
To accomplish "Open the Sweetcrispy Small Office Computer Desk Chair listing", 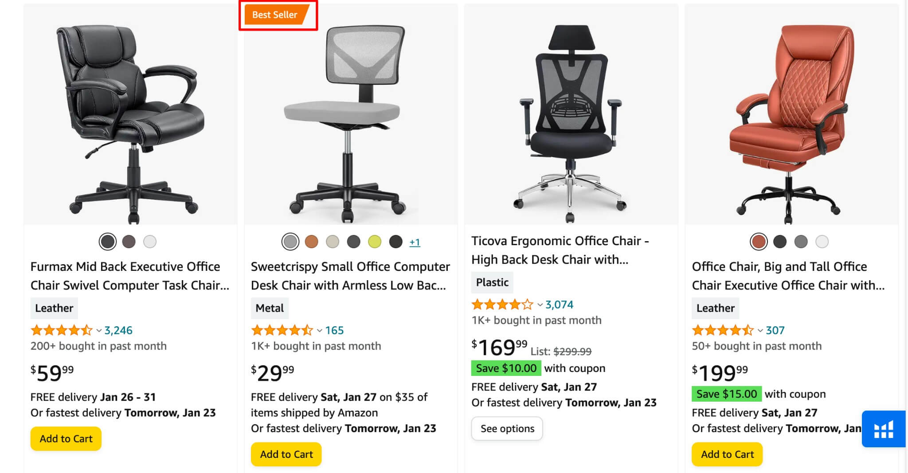I will [350, 276].
